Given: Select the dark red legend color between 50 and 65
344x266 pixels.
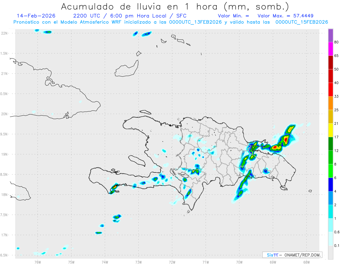Looking at the screenshot, I should [x=331, y=62].
